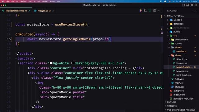Open editor More Actions ellipsis menu

[159, 11]
